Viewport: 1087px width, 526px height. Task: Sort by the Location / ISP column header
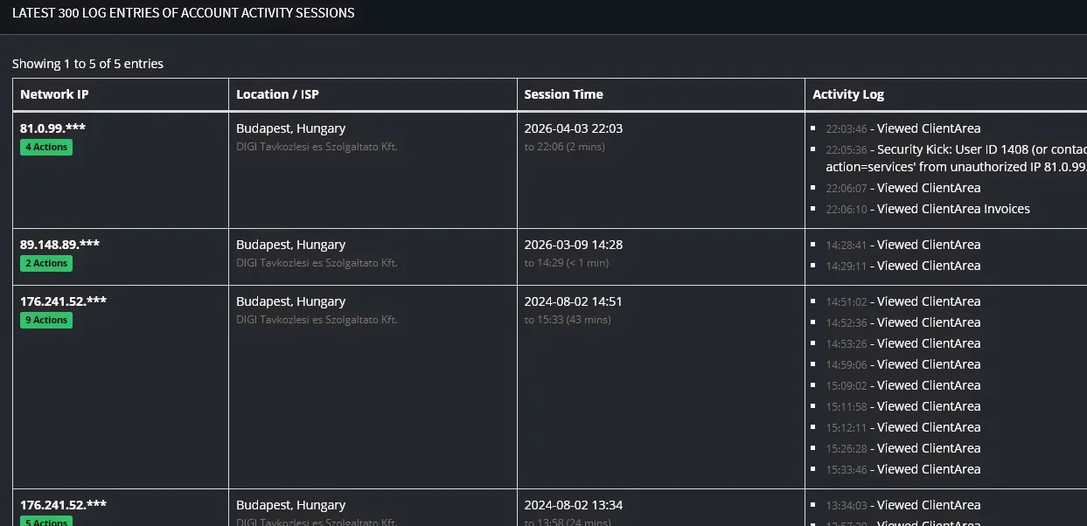[x=276, y=94]
